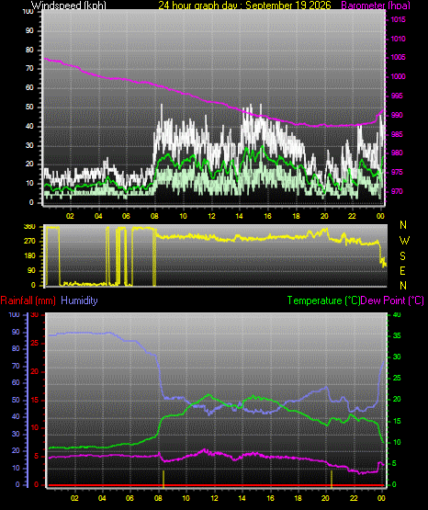
Task: Click the 1015 barometer scale value
Action: (398, 19)
